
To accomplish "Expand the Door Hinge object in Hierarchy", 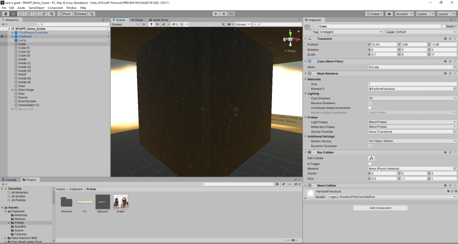I will (13, 90).
